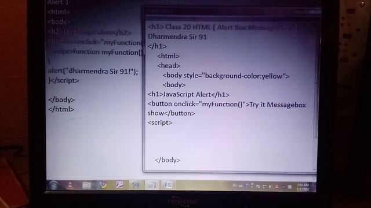Click the "</html>" line in back window
The image size is (371, 208).
61,109
